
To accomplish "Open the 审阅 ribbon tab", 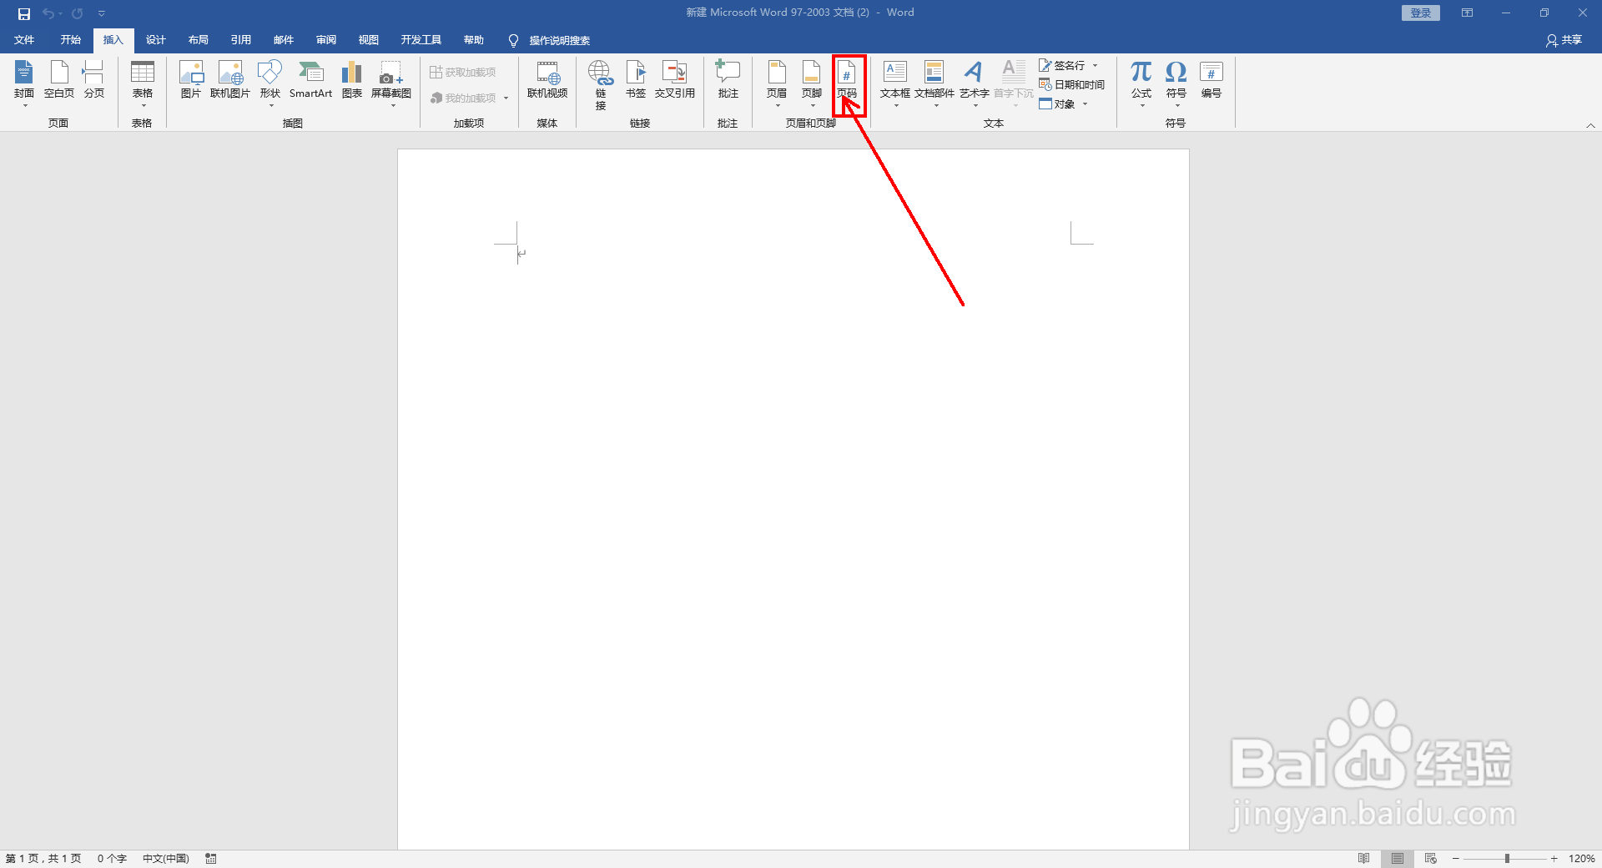I will pos(325,39).
